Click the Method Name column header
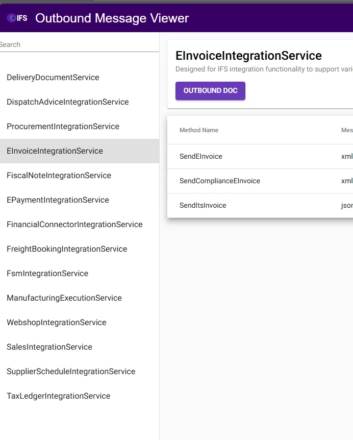The height and width of the screenshot is (440, 353). coord(199,130)
